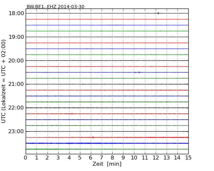Image resolution: width=214 pixels, height=171 pixels.
Task: Click the 23:00 time label
Action: (x=16, y=132)
